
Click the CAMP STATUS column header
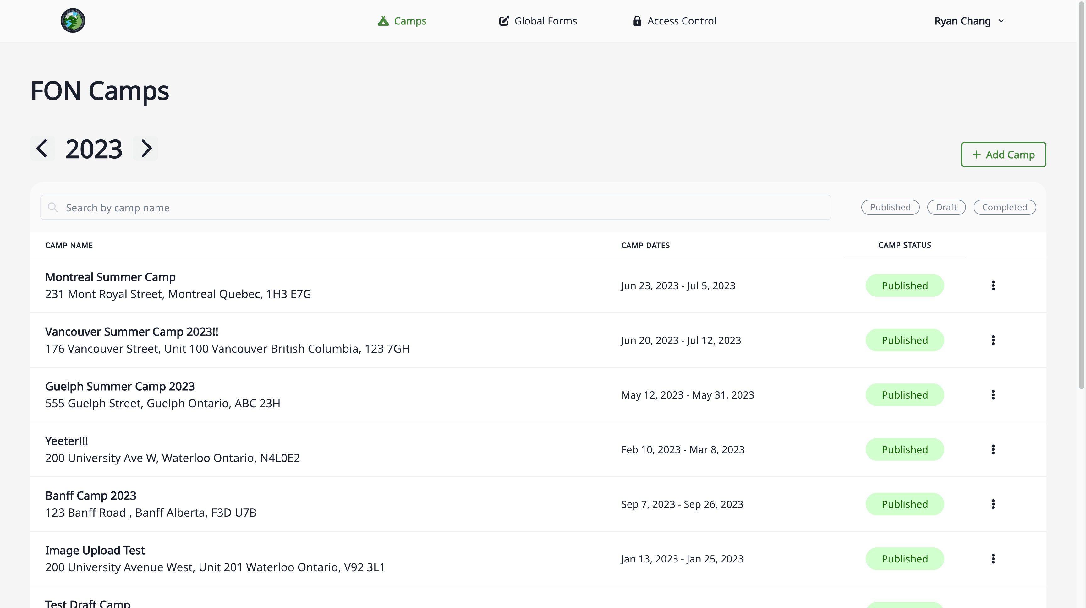coord(905,245)
